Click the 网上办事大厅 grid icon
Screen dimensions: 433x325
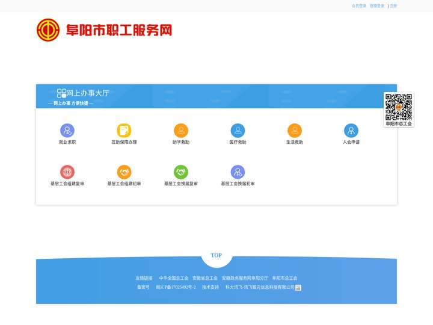(61, 93)
